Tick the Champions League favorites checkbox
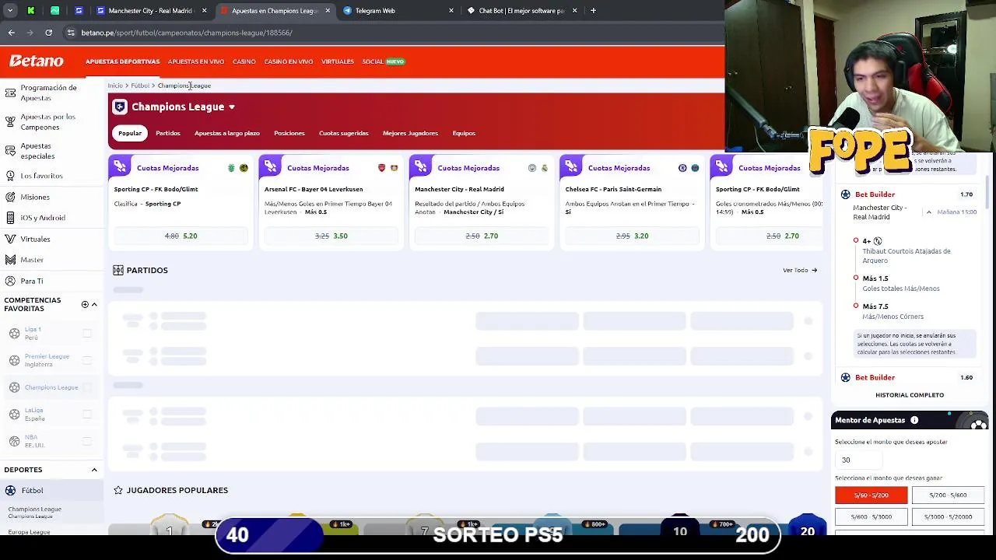This screenshot has height=560, width=996. pos(87,387)
